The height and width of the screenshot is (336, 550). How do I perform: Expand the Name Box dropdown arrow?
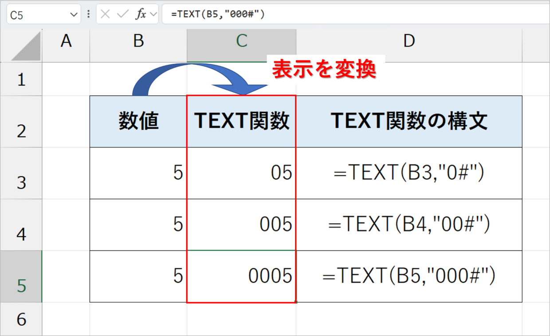tap(74, 15)
